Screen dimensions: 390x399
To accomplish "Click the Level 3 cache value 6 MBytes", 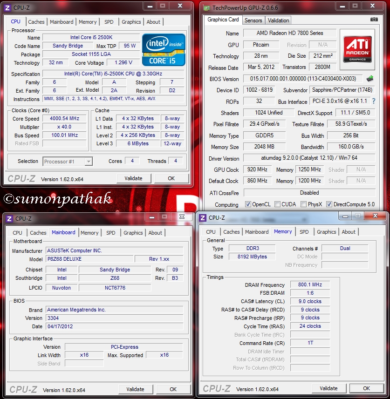I will pyautogui.click(x=138, y=143).
